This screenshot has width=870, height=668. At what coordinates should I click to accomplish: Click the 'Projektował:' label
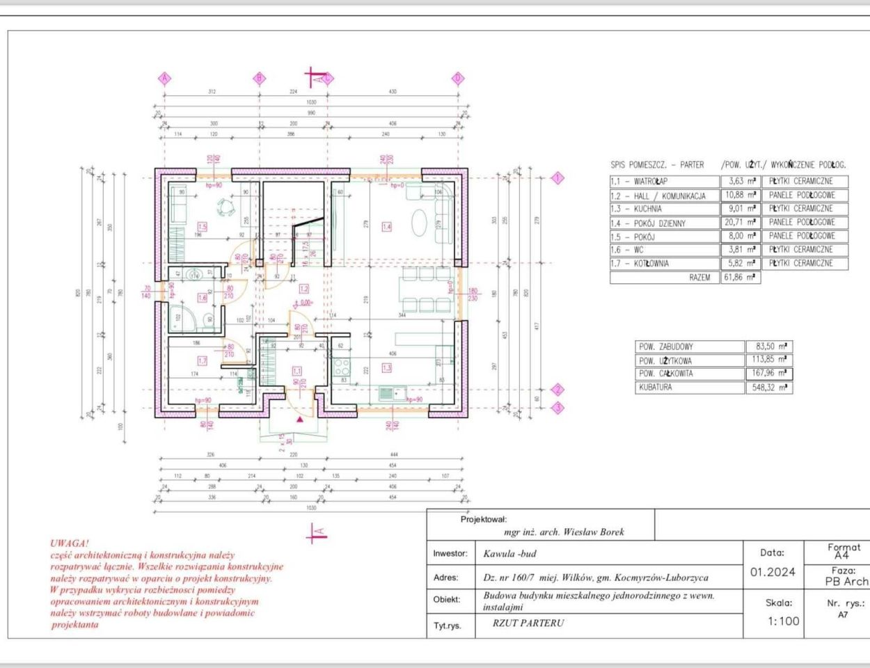483,519
